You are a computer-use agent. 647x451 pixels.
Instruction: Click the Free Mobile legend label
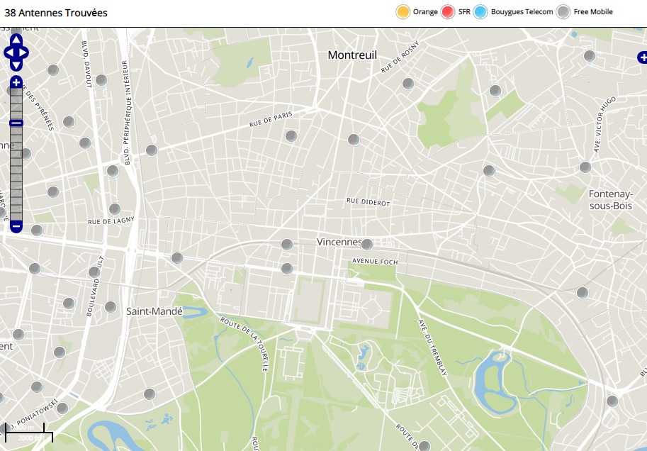click(x=593, y=12)
